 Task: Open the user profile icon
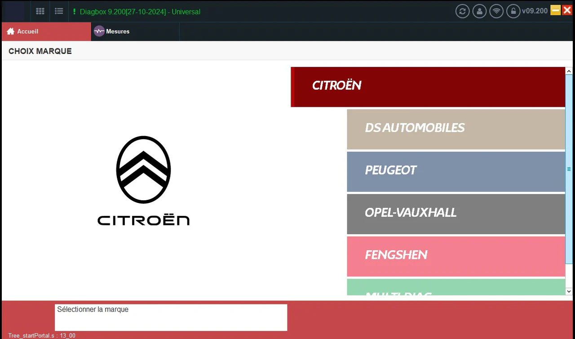(x=479, y=11)
